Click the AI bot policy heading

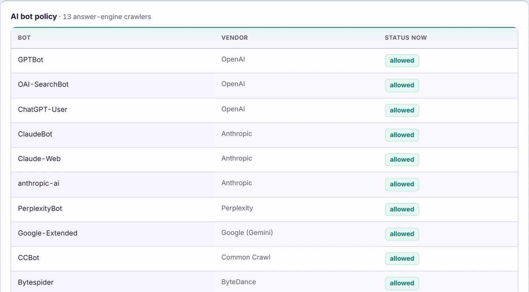34,17
